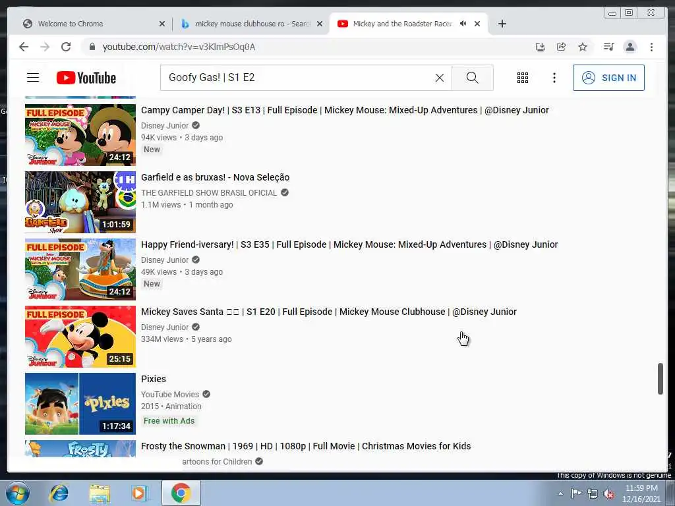Open Frosty the Snowman 1969 title link
The height and width of the screenshot is (506, 675).
coord(306,446)
